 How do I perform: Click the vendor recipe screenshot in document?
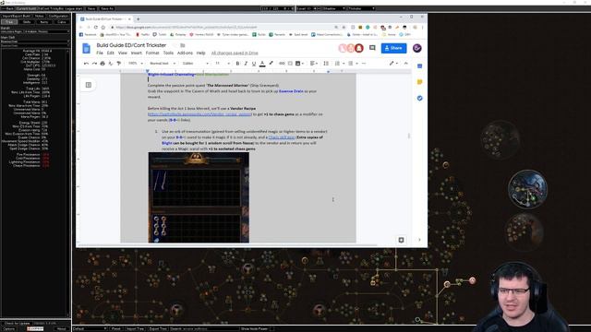coord(199,197)
